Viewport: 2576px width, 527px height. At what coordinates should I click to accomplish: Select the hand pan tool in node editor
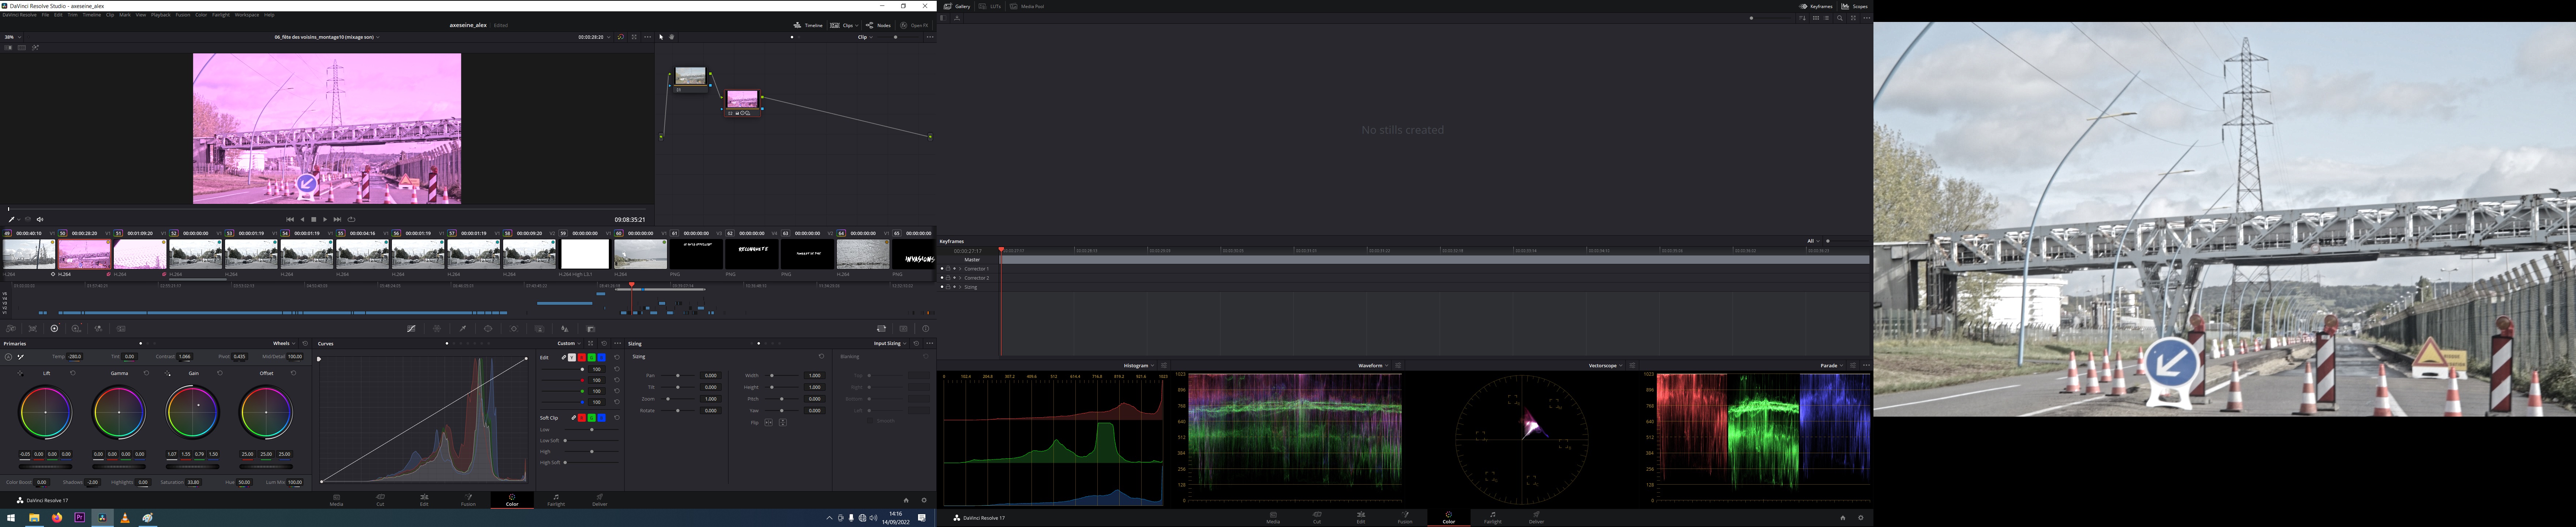pos(672,37)
